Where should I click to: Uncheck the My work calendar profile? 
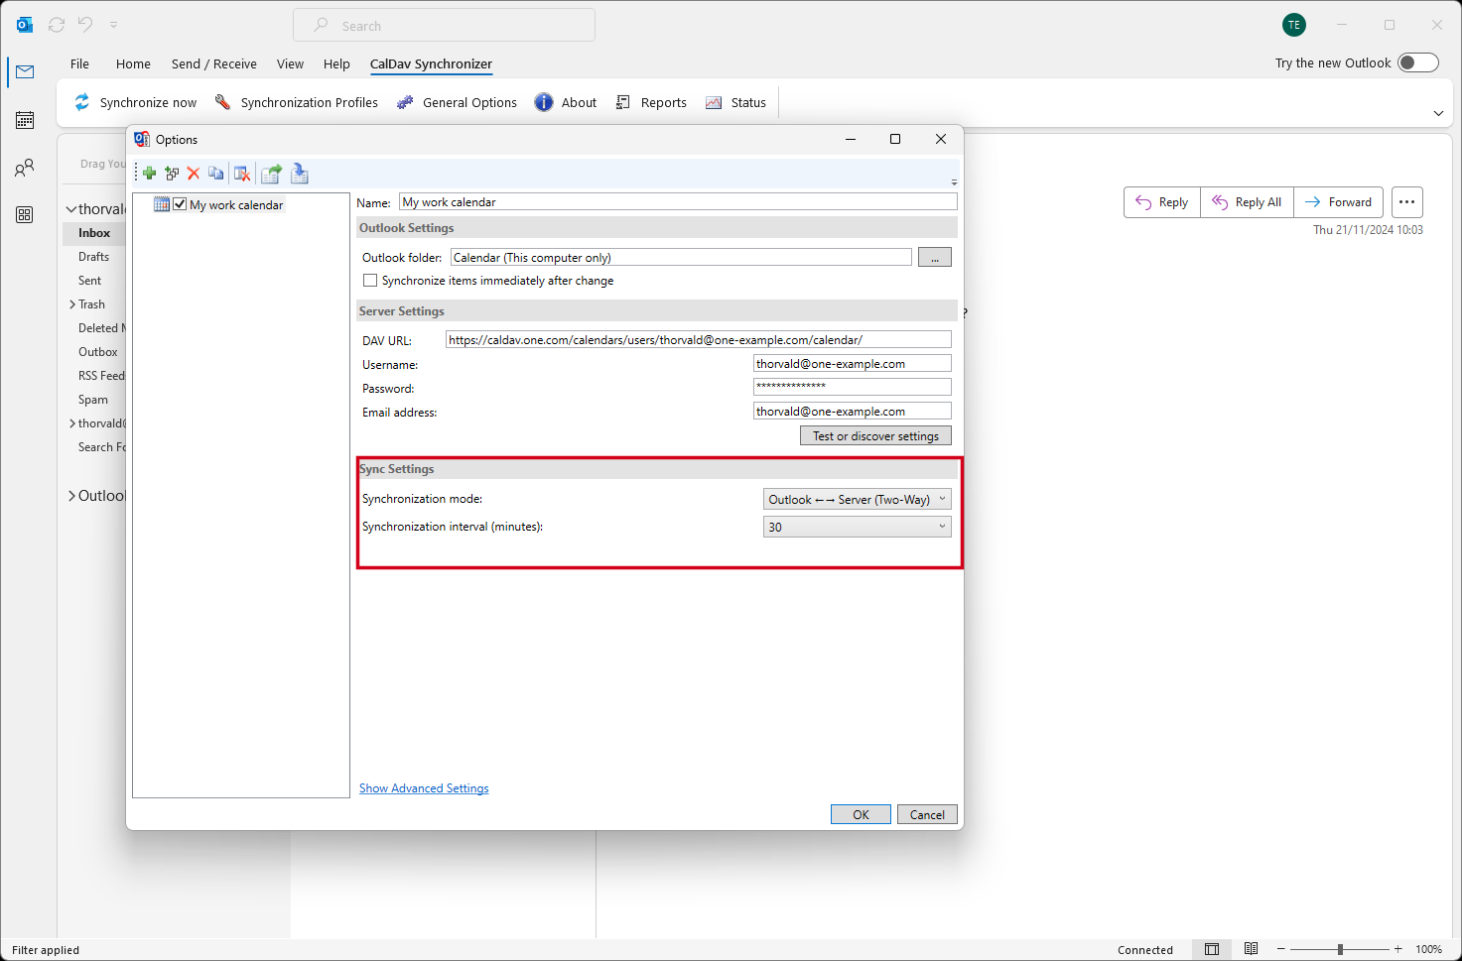click(x=180, y=204)
